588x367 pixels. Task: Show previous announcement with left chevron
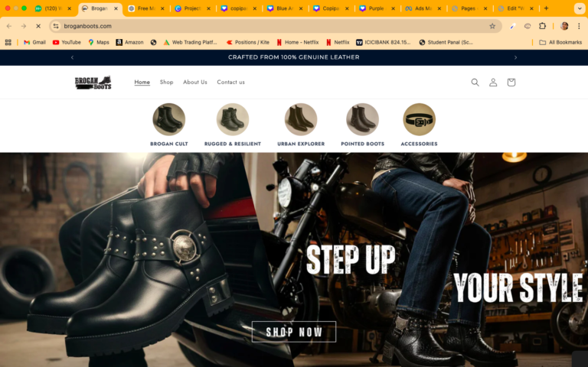(x=72, y=57)
